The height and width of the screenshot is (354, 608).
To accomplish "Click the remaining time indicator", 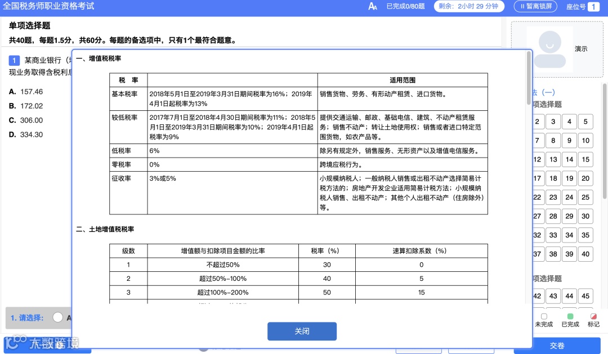I will 469,6.
